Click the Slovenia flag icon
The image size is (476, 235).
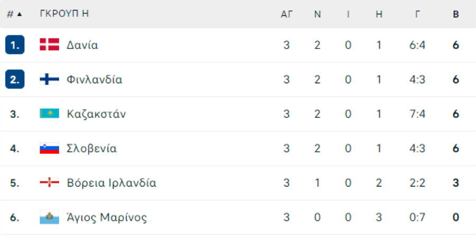[x=49, y=148]
